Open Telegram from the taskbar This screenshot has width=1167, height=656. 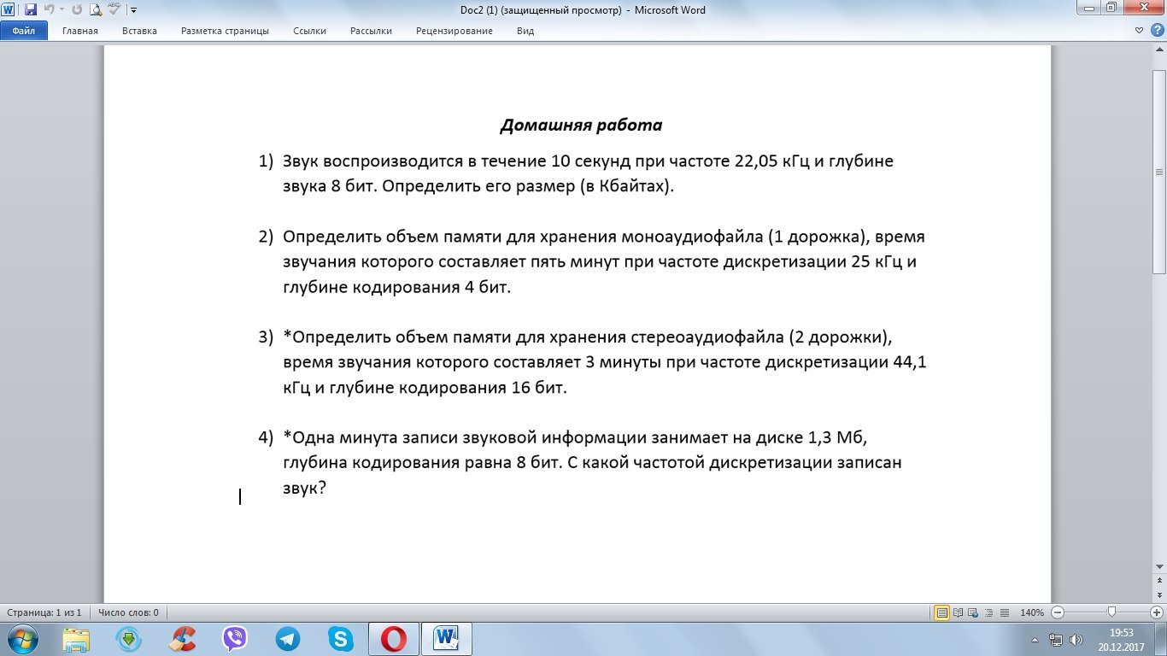click(288, 639)
